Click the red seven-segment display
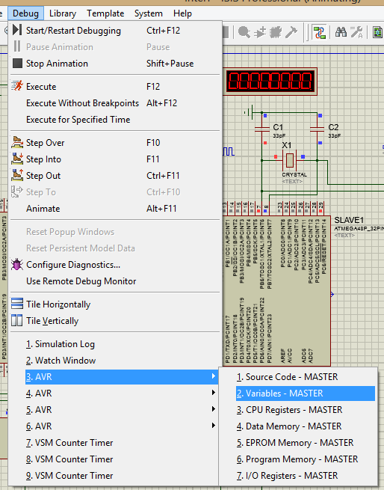Image resolution: width=384 pixels, height=490 pixels. 270,82
